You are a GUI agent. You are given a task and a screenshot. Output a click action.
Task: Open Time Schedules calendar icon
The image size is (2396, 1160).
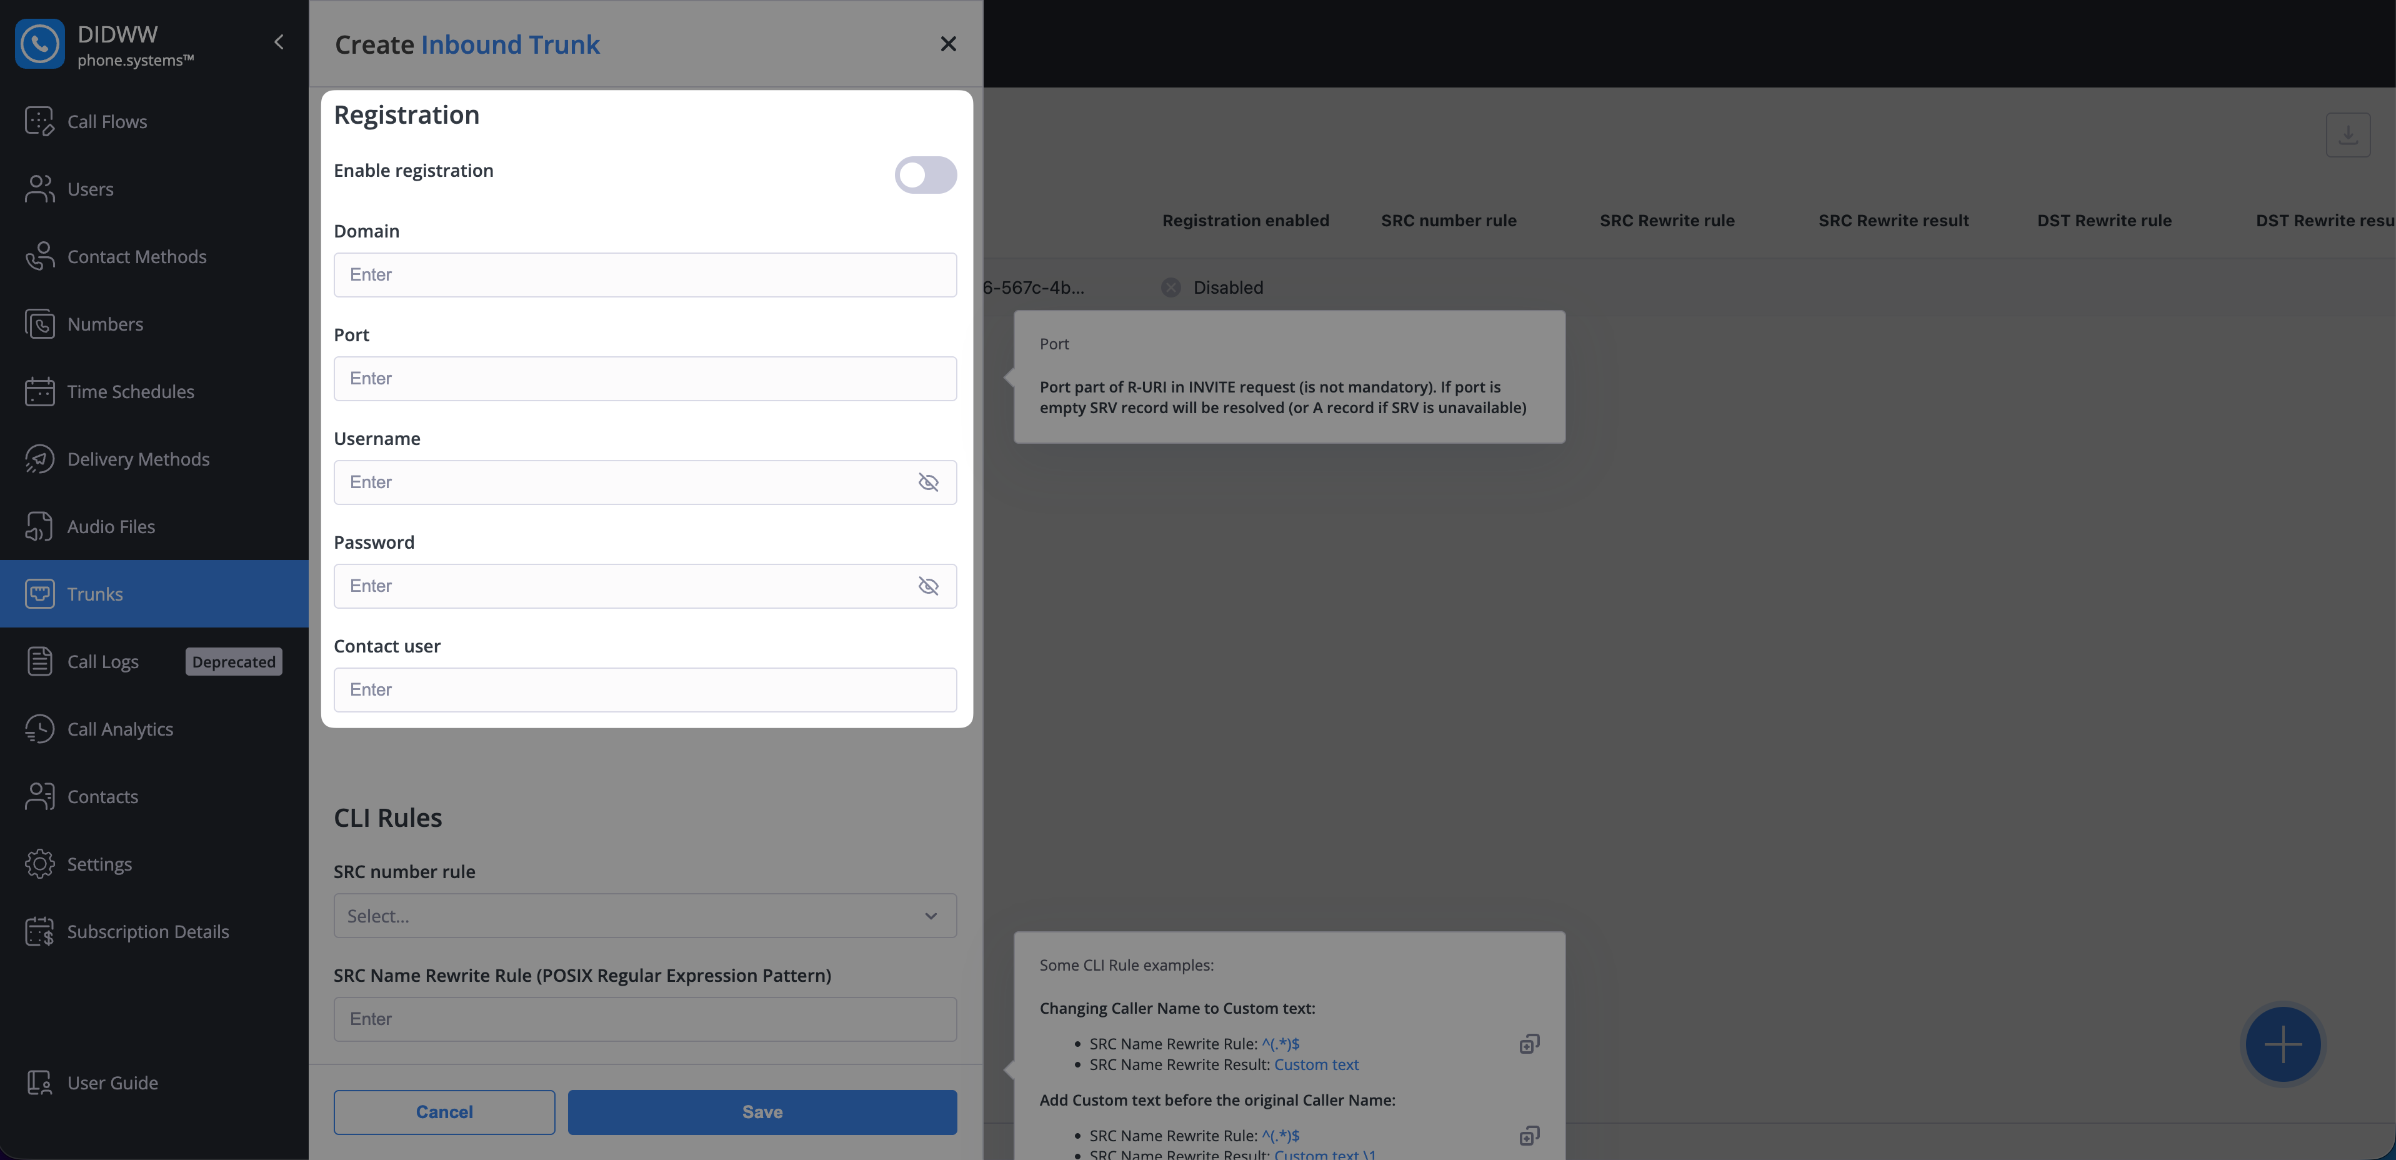(39, 392)
